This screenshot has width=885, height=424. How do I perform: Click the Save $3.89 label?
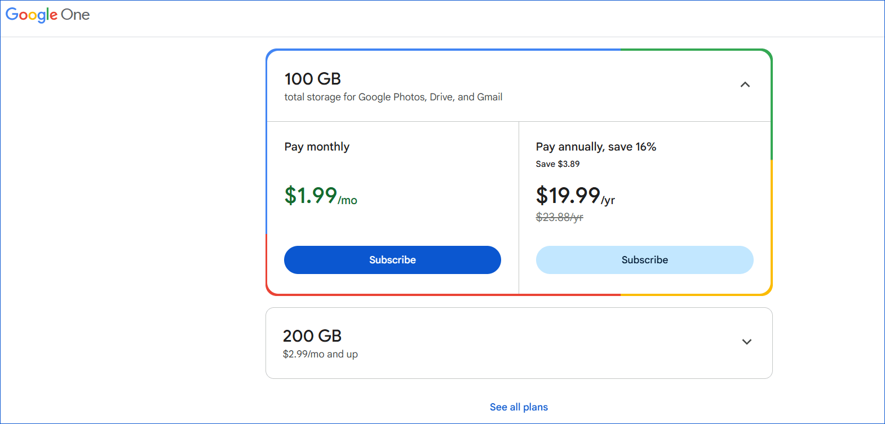555,164
